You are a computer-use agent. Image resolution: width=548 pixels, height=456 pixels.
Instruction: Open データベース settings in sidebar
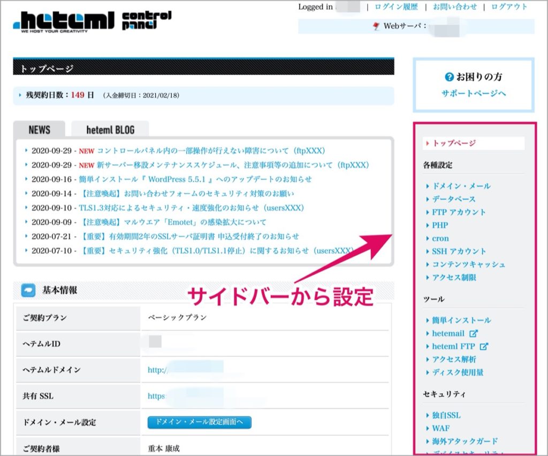click(x=454, y=199)
